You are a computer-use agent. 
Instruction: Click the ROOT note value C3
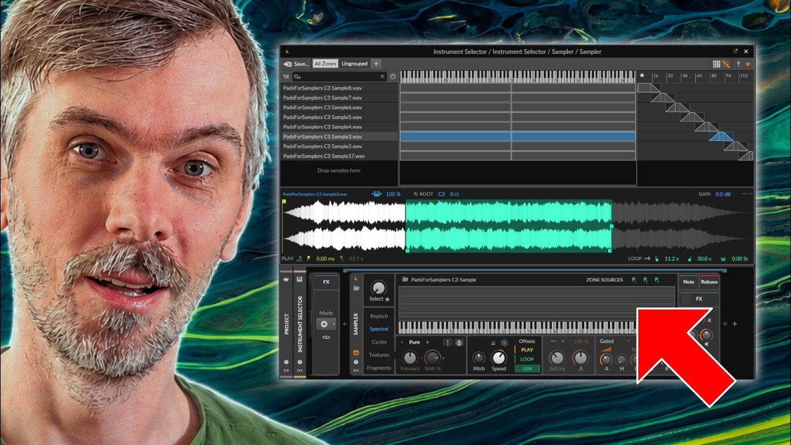pyautogui.click(x=442, y=194)
